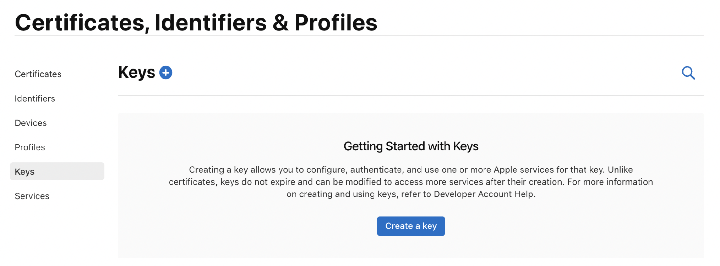Open Services from the sidebar list
The image size is (720, 266).
pyautogui.click(x=32, y=196)
